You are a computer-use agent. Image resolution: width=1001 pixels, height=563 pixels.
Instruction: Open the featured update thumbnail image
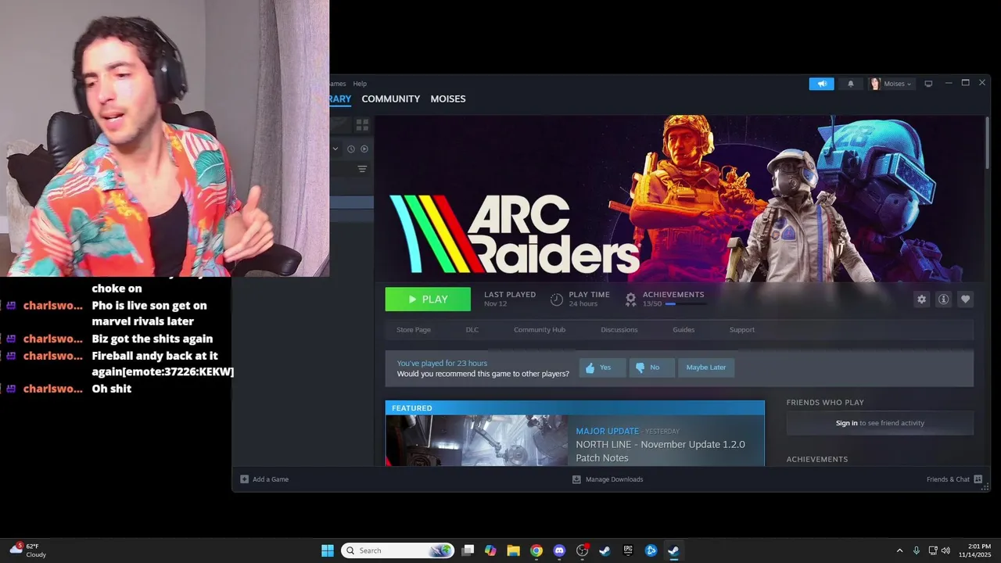point(476,440)
